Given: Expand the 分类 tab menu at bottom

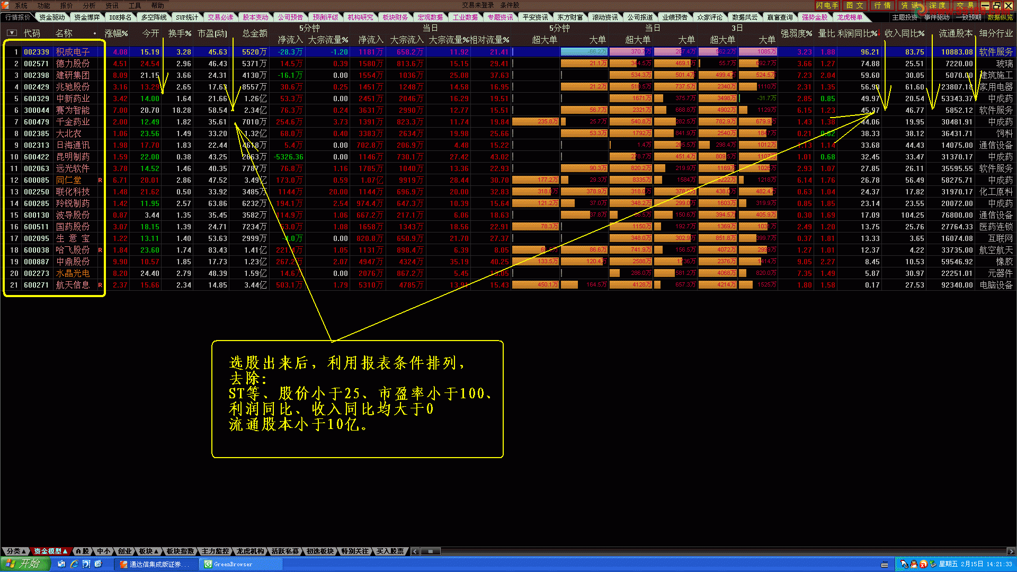Looking at the screenshot, I should tap(16, 551).
